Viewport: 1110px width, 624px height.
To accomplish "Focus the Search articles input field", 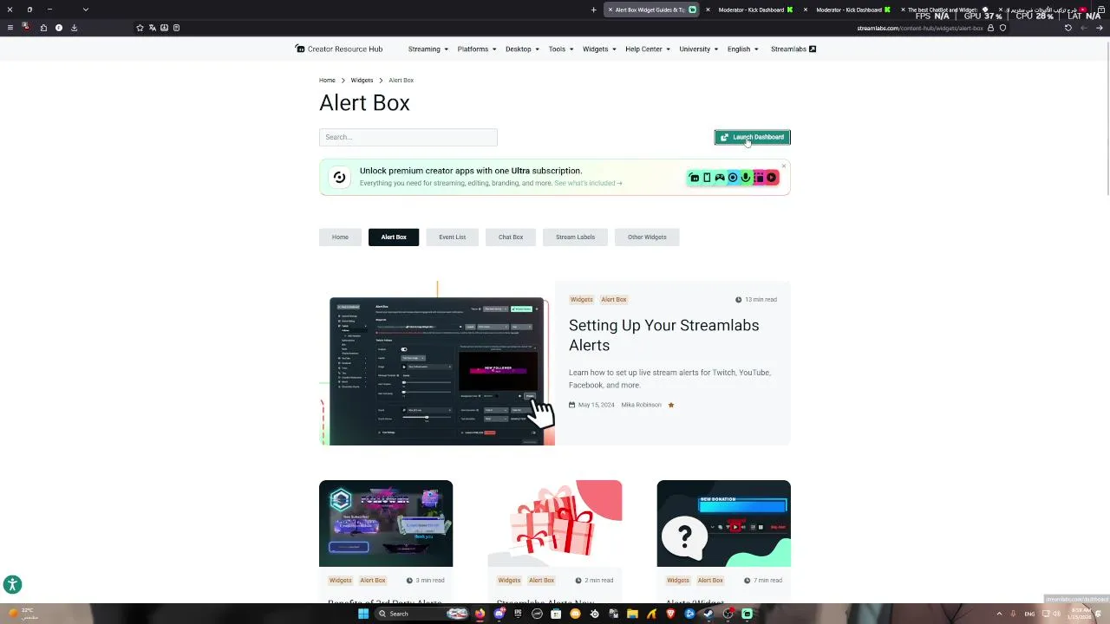I will click(408, 137).
